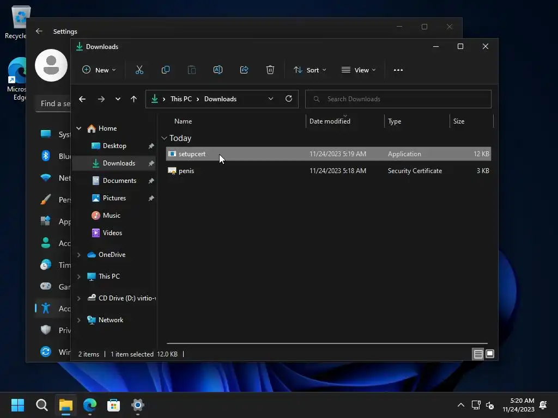Click the horizontal scrollbar in file list

click(x=327, y=343)
